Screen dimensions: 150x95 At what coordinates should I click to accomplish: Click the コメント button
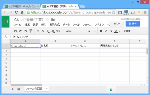(x=117, y=24)
